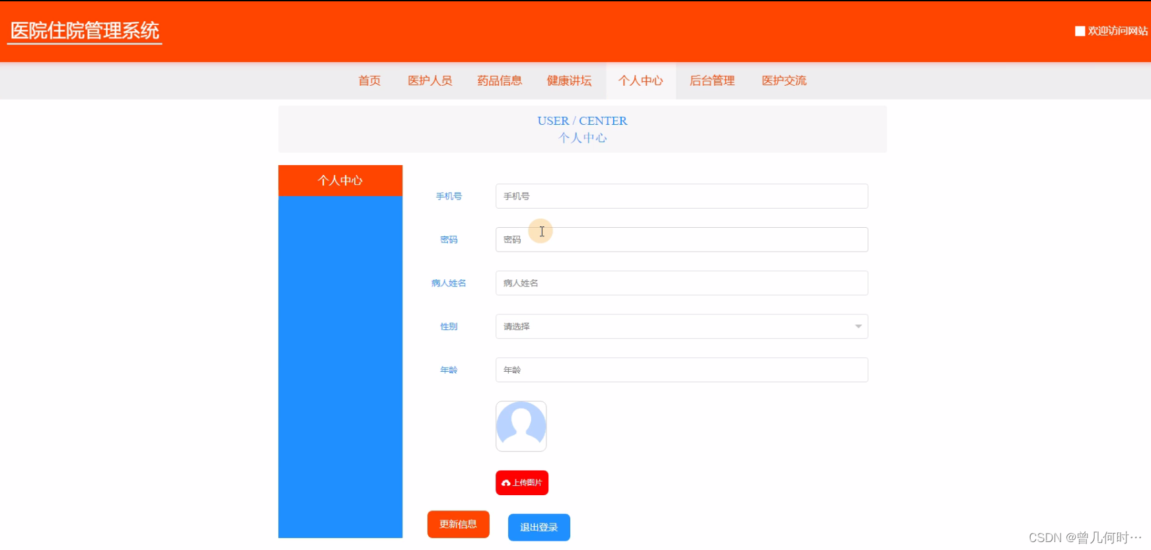Screen dimensions: 1151x550
Task: Open the 药品信息 page
Action: pos(500,81)
